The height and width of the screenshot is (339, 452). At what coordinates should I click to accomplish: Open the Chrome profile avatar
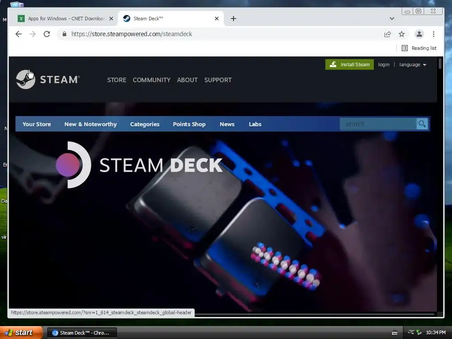[x=419, y=34]
